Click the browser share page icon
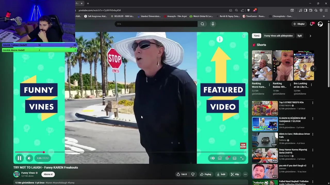 coord(242,10)
